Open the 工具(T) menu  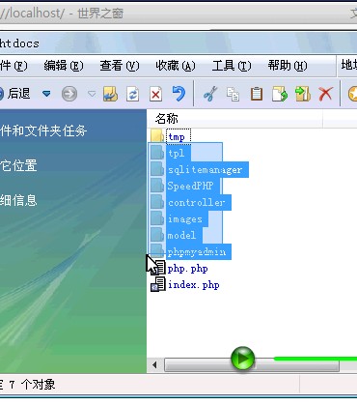[x=232, y=66]
